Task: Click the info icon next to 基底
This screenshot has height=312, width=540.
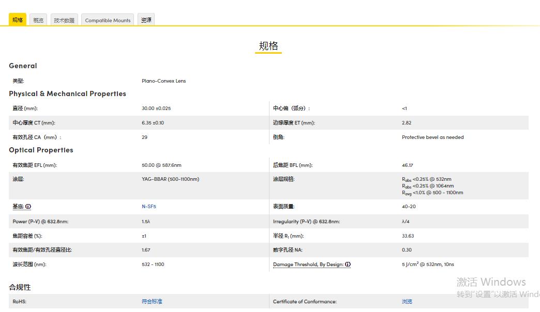Action: (x=28, y=207)
